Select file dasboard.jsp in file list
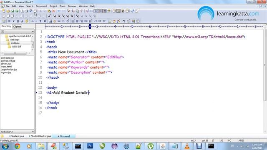This screenshot has width=267, height=150. click(8, 58)
